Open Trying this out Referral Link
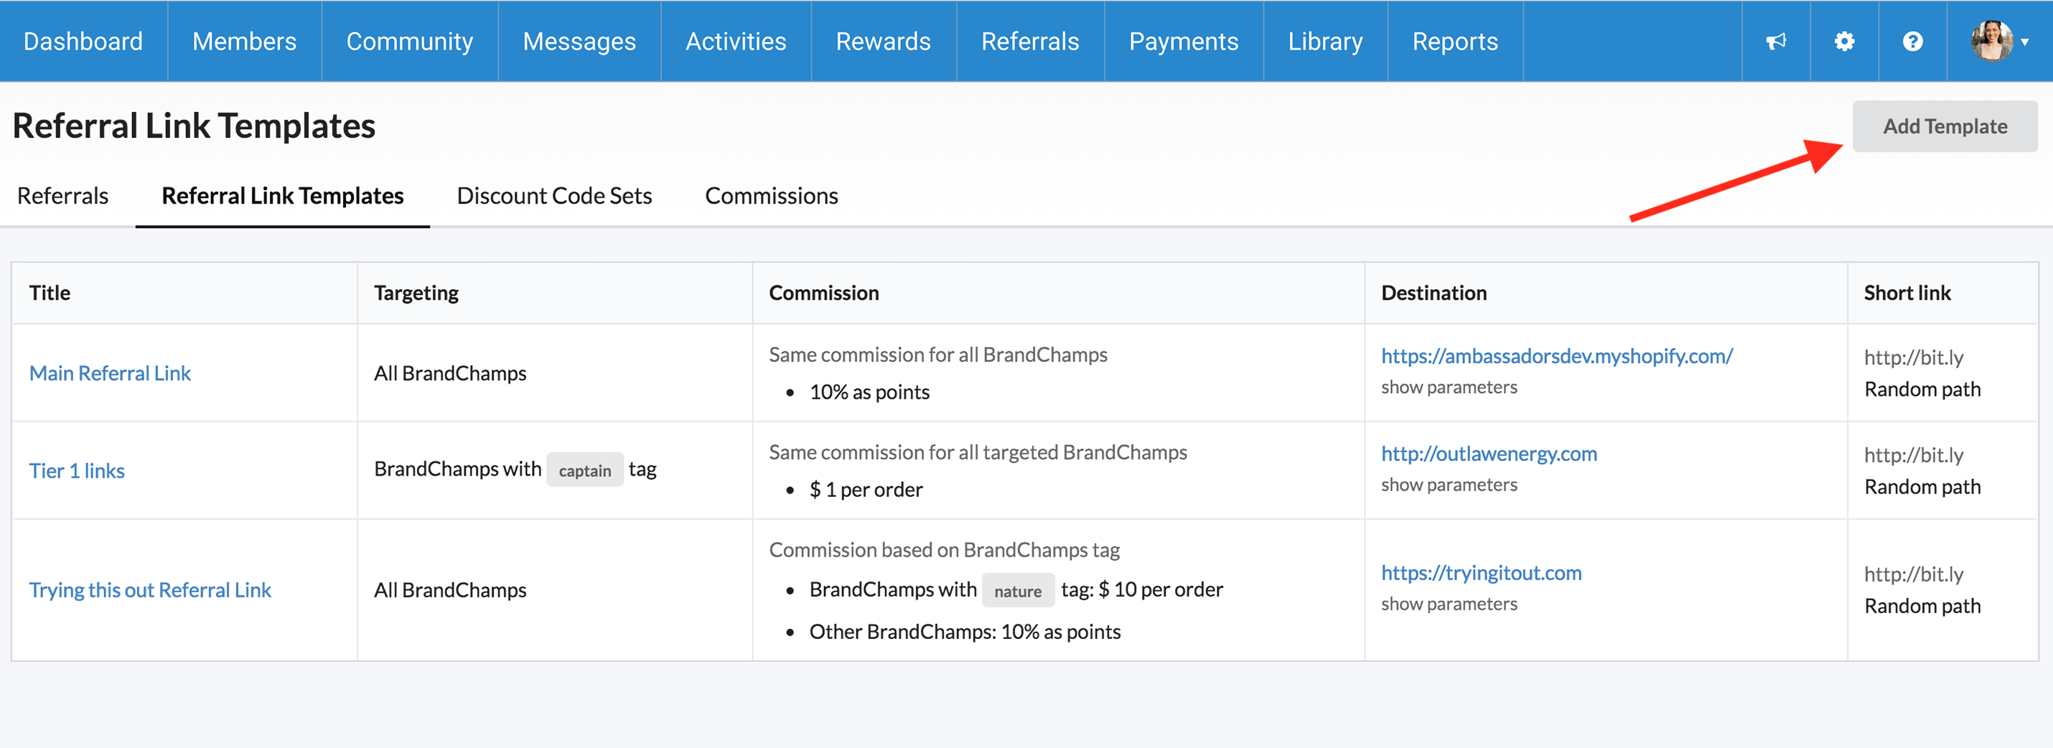This screenshot has height=748, width=2053. [150, 590]
